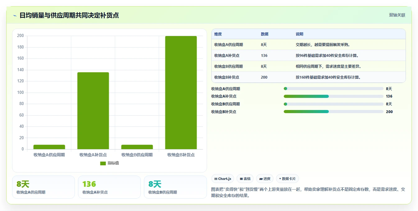Click y-axis value 200
This screenshot has height=211, width=418.
click(21, 36)
